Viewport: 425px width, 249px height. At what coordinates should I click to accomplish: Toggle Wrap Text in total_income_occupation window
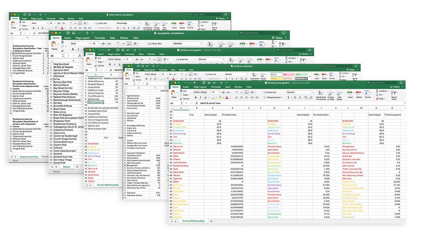(x=101, y=23)
